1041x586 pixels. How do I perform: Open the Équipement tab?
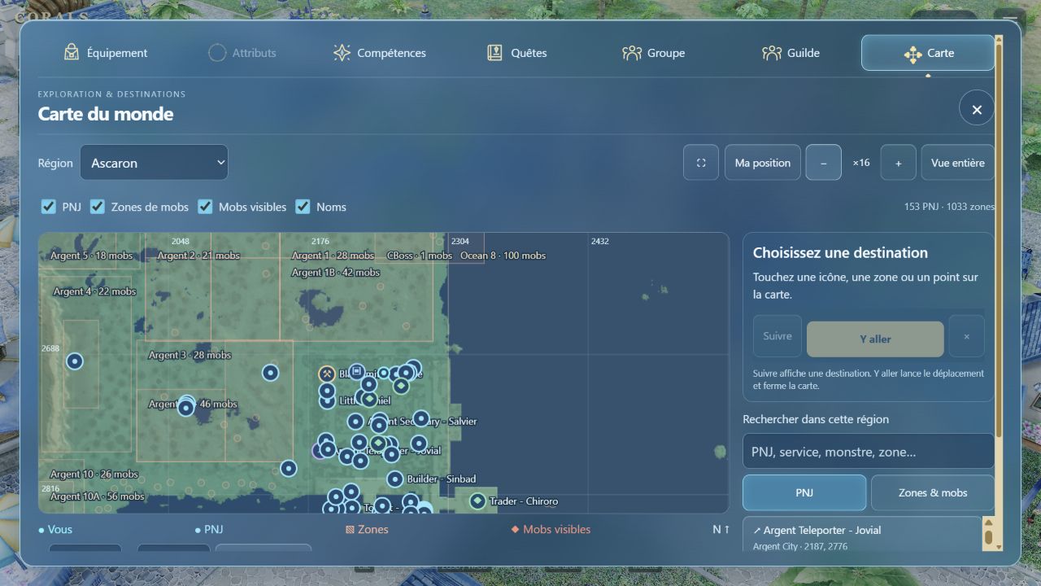[106, 53]
